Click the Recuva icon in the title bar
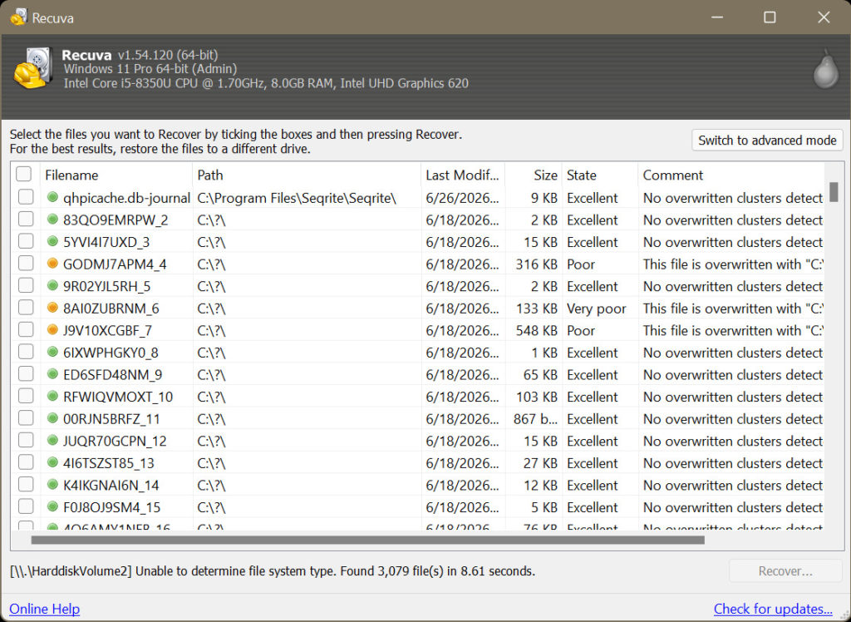The width and height of the screenshot is (851, 622). click(18, 17)
